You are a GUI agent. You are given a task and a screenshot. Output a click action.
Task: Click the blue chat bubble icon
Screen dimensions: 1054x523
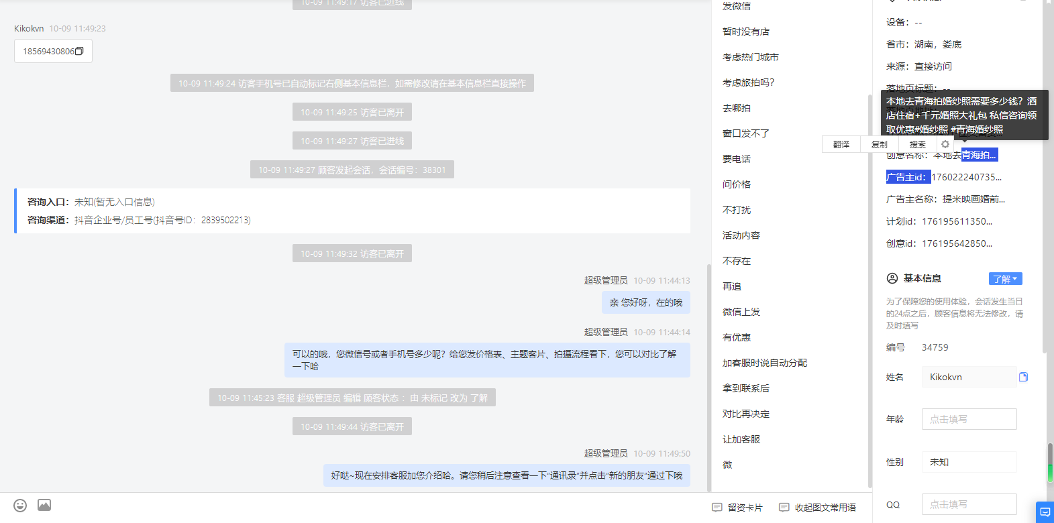point(1045,512)
